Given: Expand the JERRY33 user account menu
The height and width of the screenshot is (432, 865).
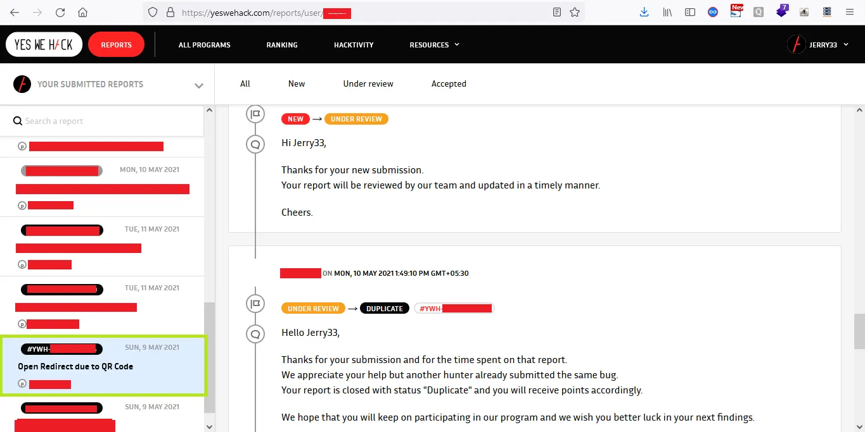Looking at the screenshot, I should (845, 45).
